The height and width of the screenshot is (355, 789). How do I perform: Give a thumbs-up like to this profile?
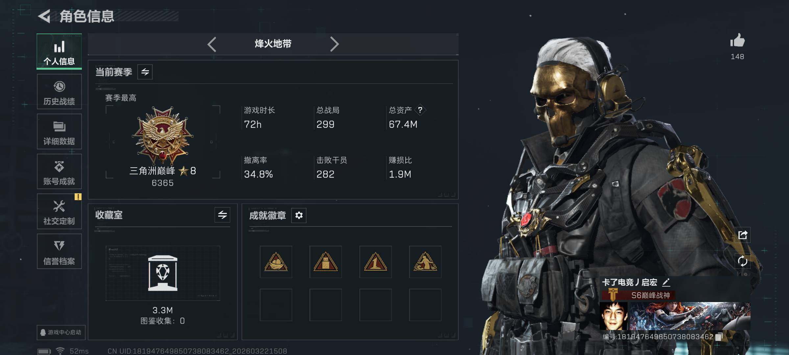click(737, 41)
